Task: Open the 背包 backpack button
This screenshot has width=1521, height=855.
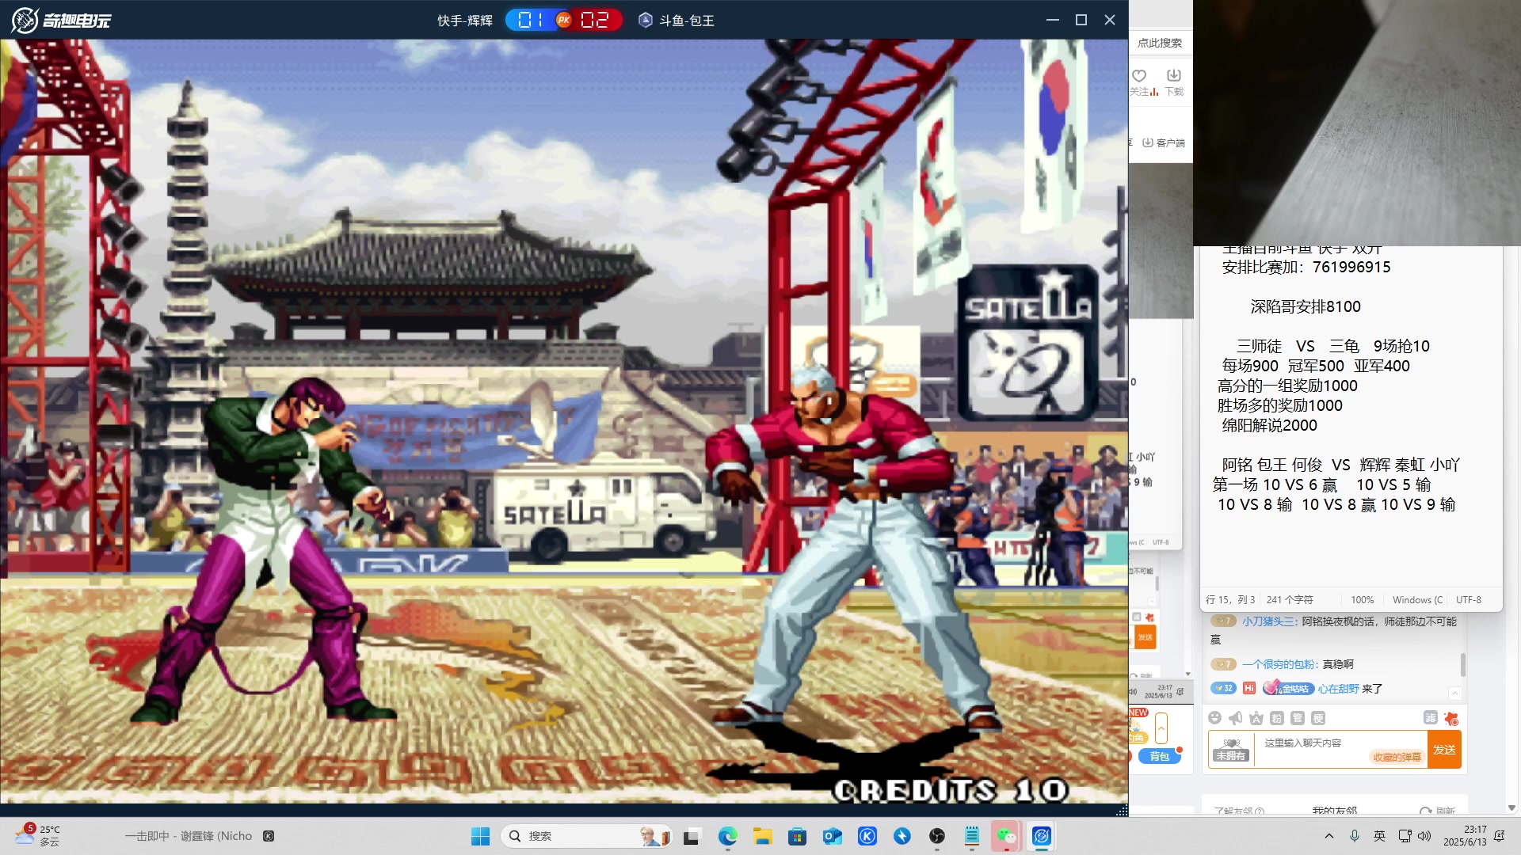Action: pos(1159,756)
